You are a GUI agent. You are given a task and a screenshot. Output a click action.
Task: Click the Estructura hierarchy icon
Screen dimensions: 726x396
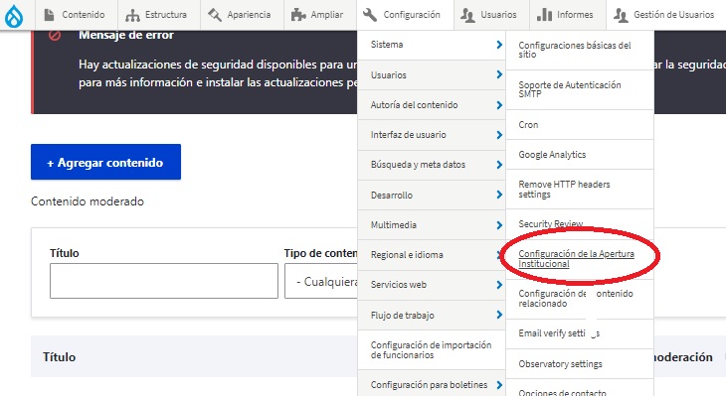coord(132,15)
